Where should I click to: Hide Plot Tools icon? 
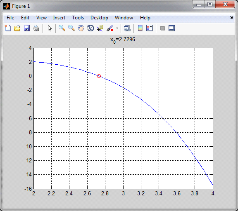tap(162, 28)
